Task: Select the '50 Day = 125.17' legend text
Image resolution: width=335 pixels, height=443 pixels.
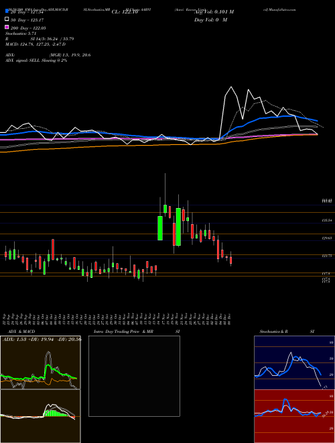Action: [27, 20]
